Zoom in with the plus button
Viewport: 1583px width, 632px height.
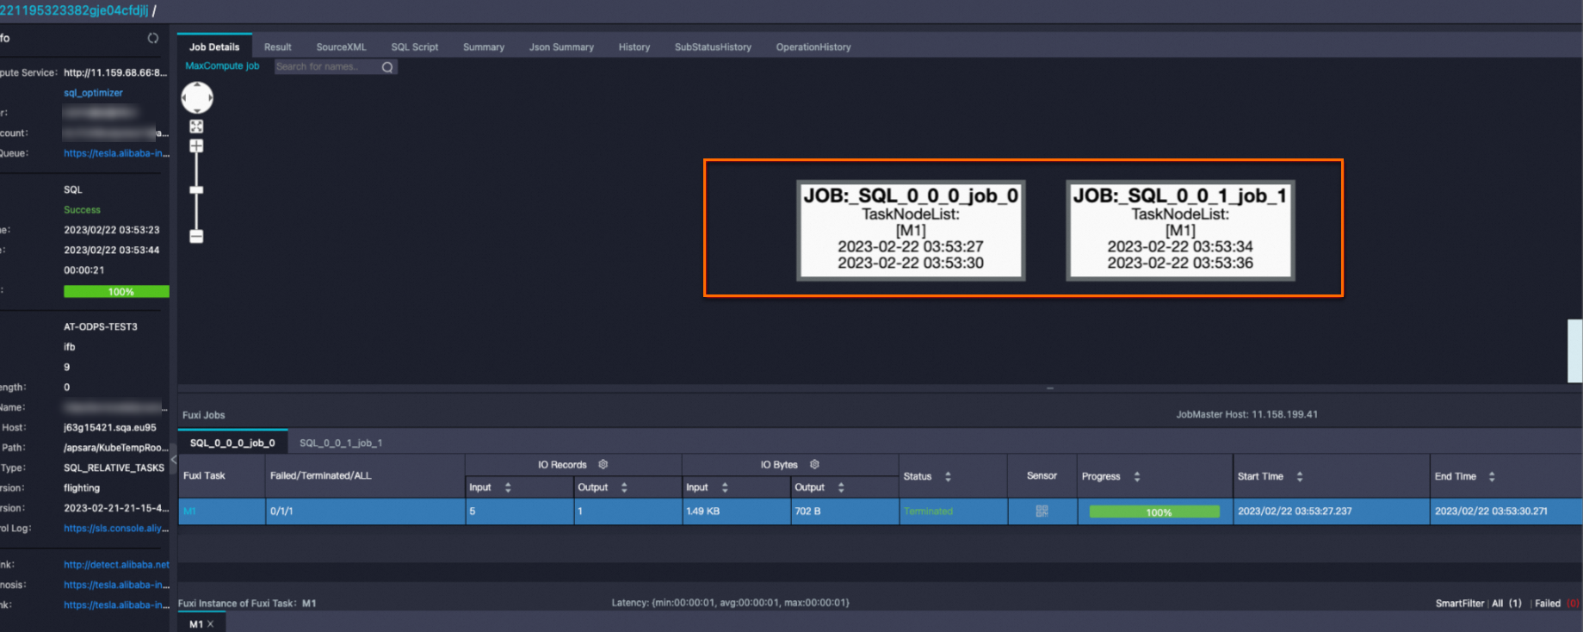point(197,146)
